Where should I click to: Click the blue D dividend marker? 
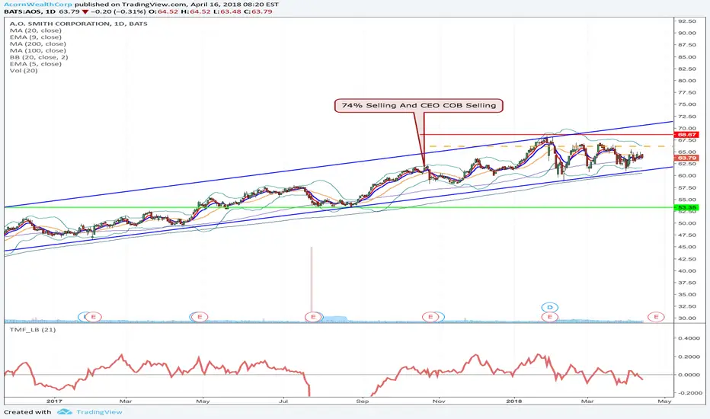(x=550, y=308)
